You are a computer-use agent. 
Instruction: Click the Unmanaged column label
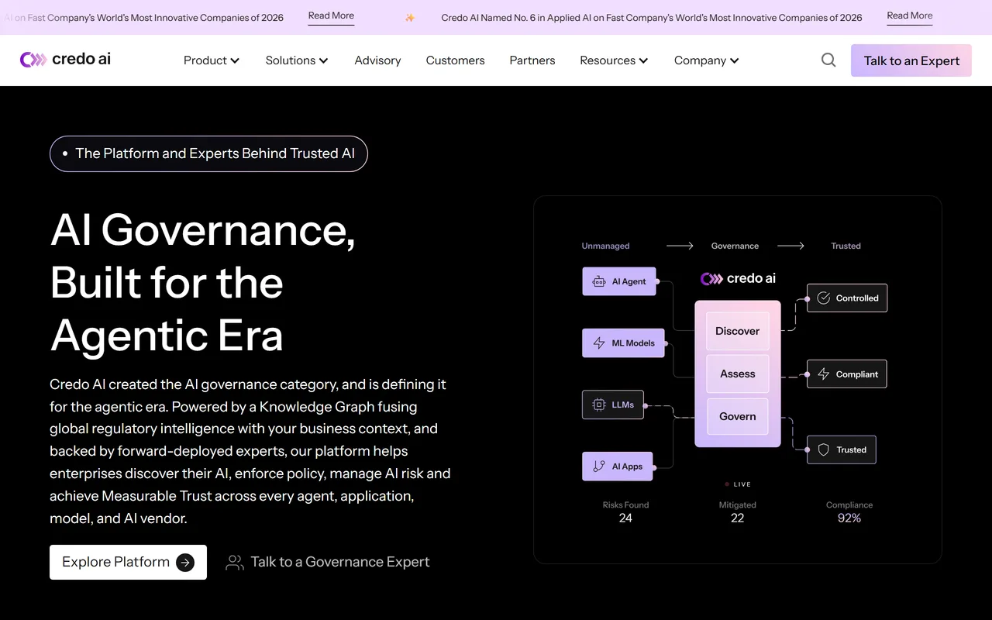(x=606, y=246)
